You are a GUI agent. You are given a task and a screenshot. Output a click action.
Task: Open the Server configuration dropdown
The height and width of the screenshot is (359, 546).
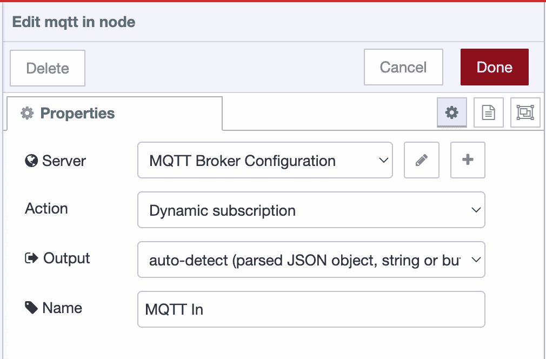pyautogui.click(x=265, y=160)
